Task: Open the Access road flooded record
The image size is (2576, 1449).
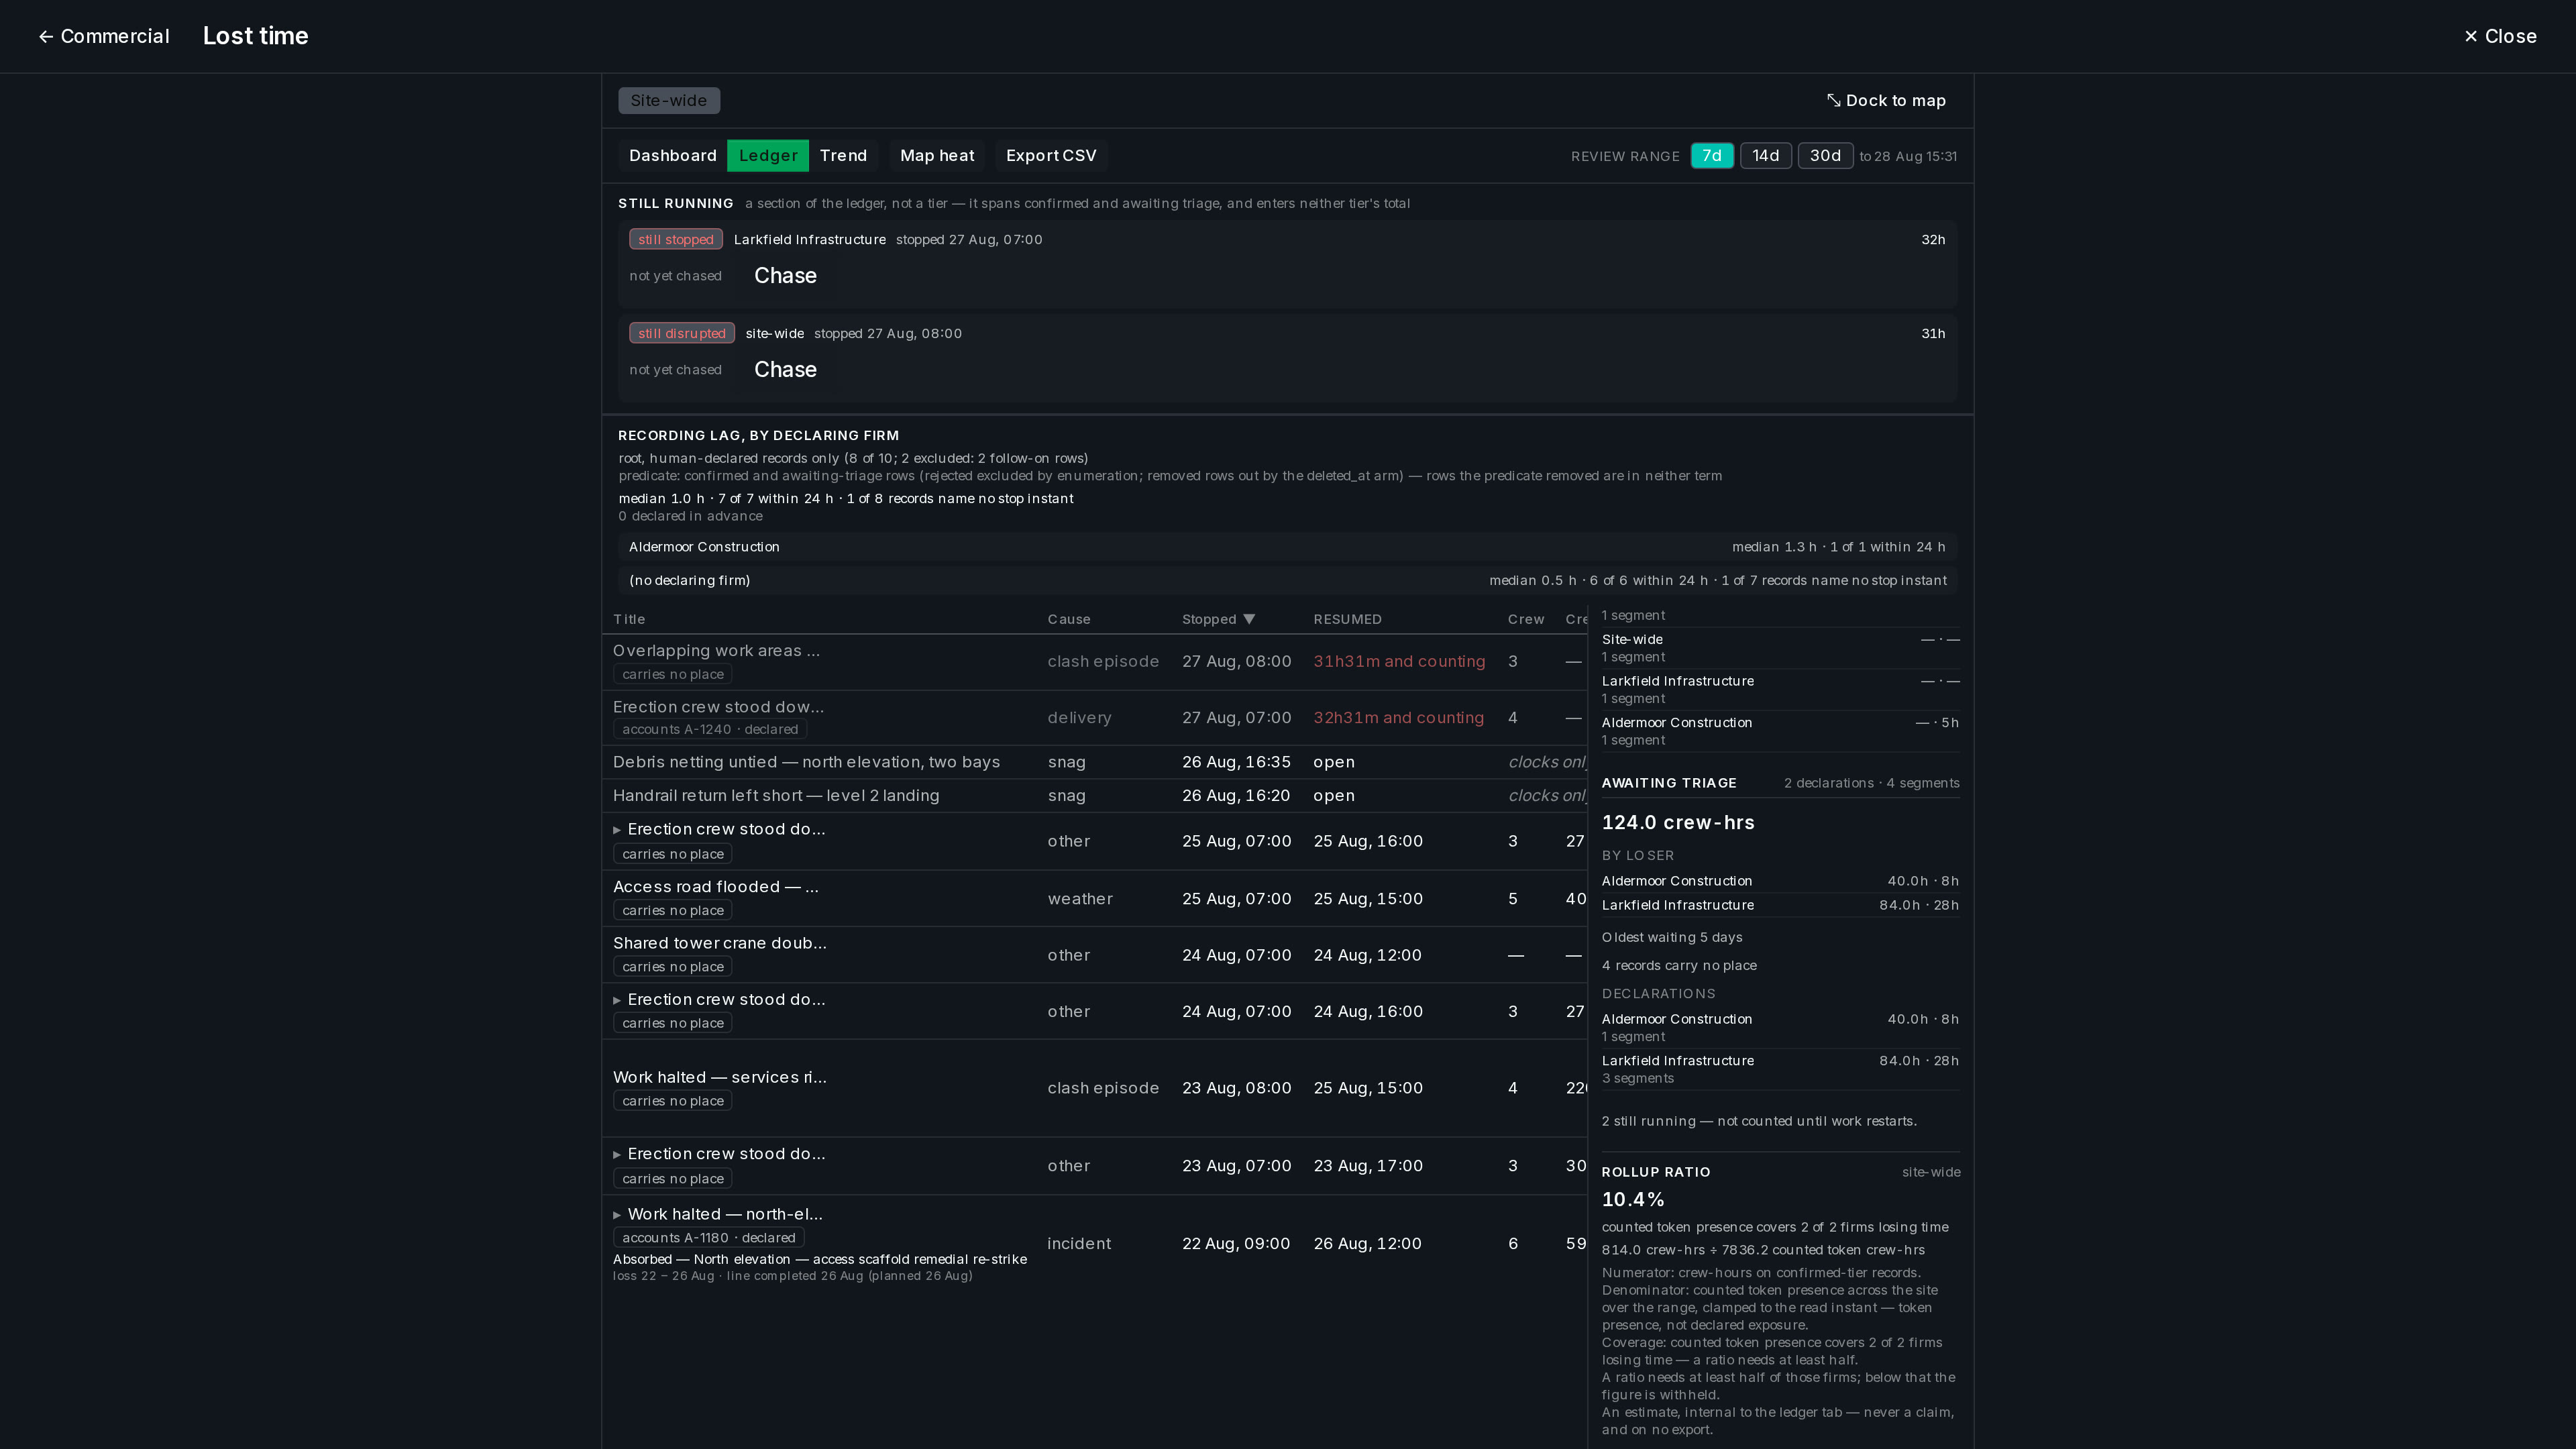Action: [716, 887]
